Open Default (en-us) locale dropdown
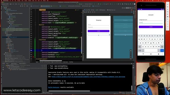The height and width of the screenshot is (95, 170). point(111,10)
